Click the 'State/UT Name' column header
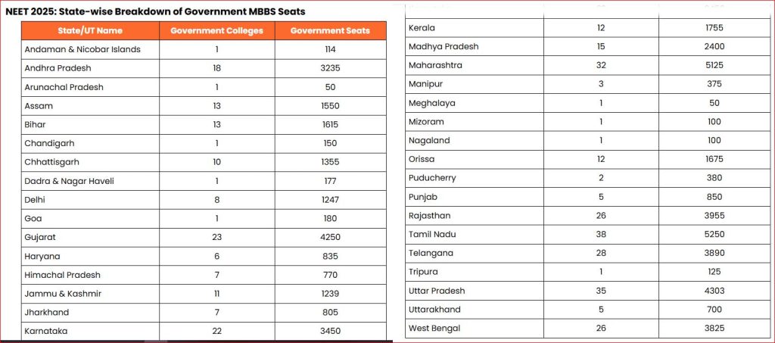 pos(90,31)
